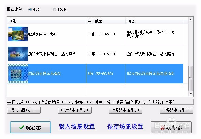Select the 照片列队横向移动 scene name
Image resolution: width=201 pixels, height=139 pixels.
(43, 34)
